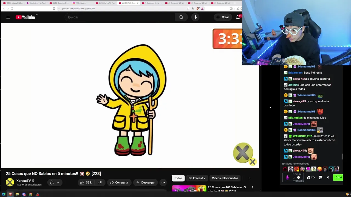Select the Todos filter chip
The width and height of the screenshot is (351, 197).
coord(178,178)
